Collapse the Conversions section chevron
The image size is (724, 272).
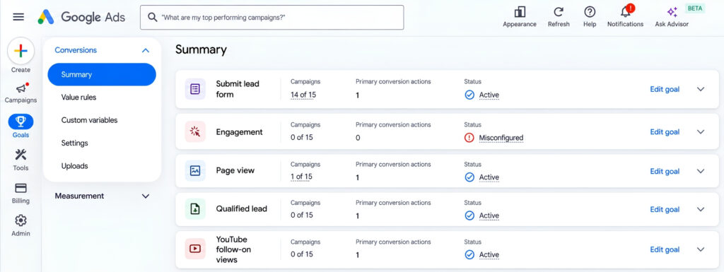pos(146,50)
